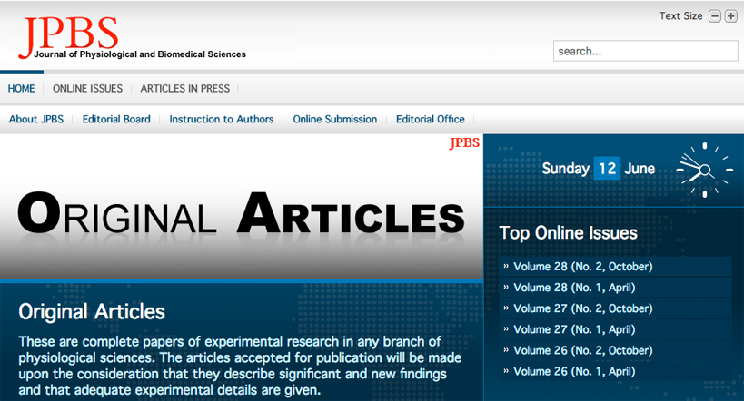Increase text size with plus icon
Viewport: 744px width, 401px height.
[730, 16]
